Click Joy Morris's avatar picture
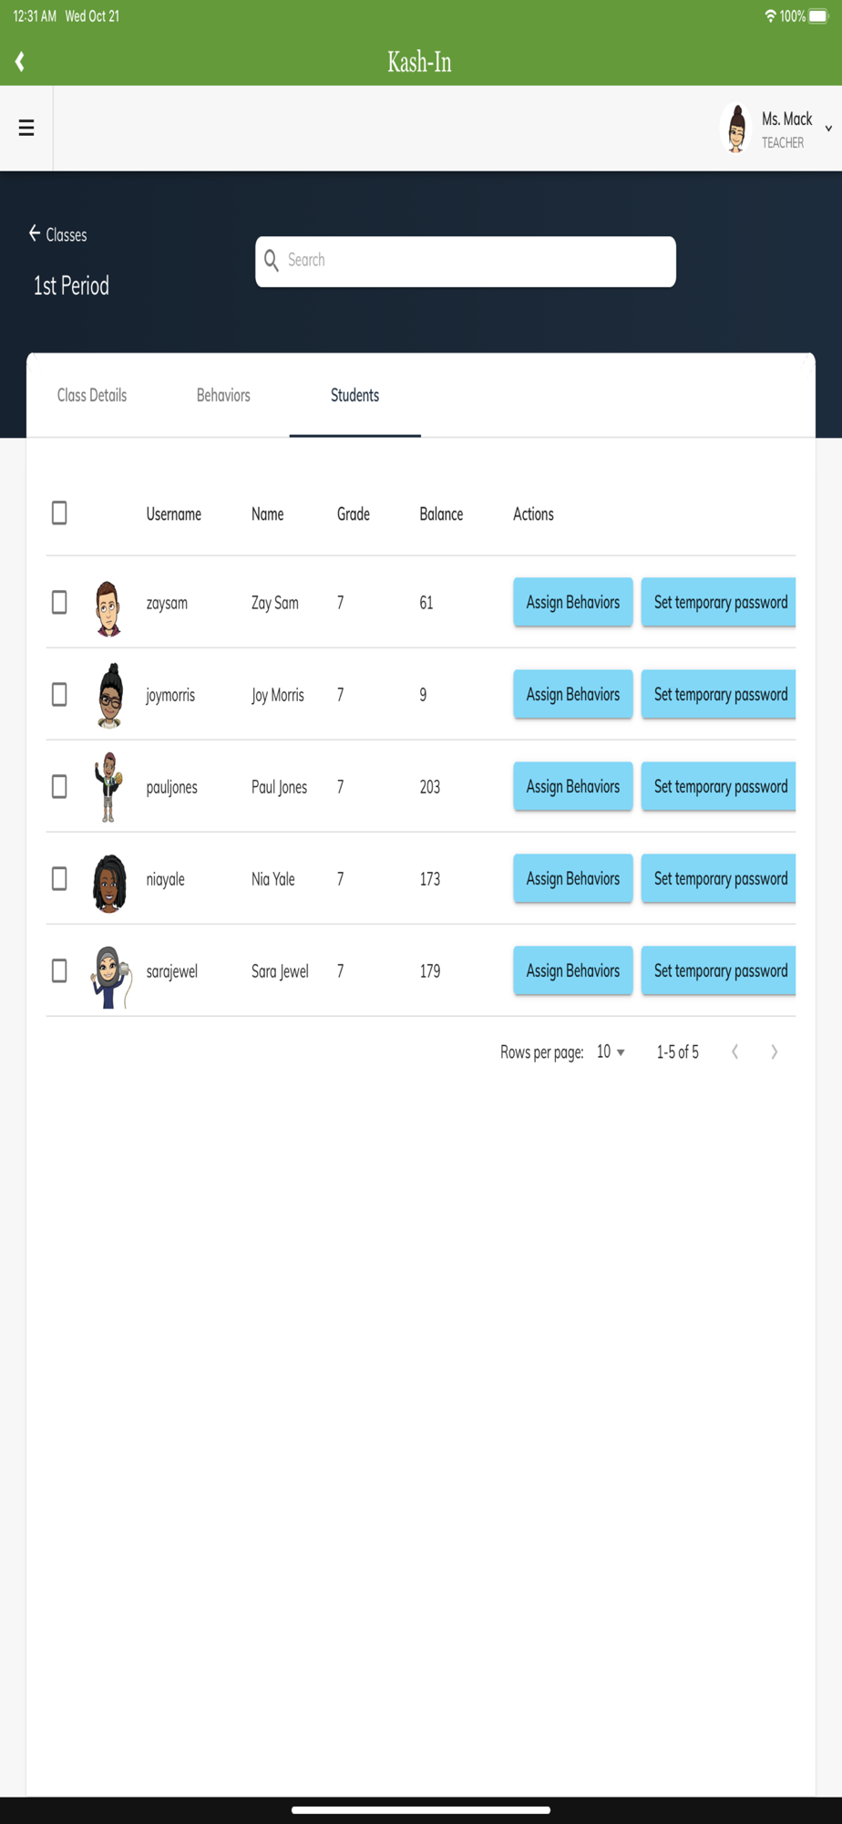This screenshot has width=842, height=1824. [110, 696]
